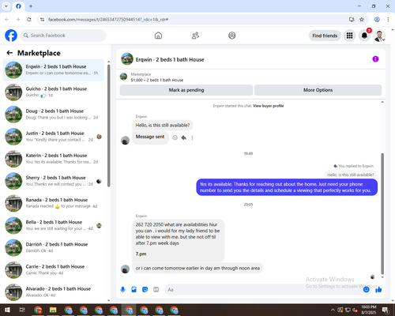Open a new browser tab
This screenshot has width=395, height=316.
[31, 6]
